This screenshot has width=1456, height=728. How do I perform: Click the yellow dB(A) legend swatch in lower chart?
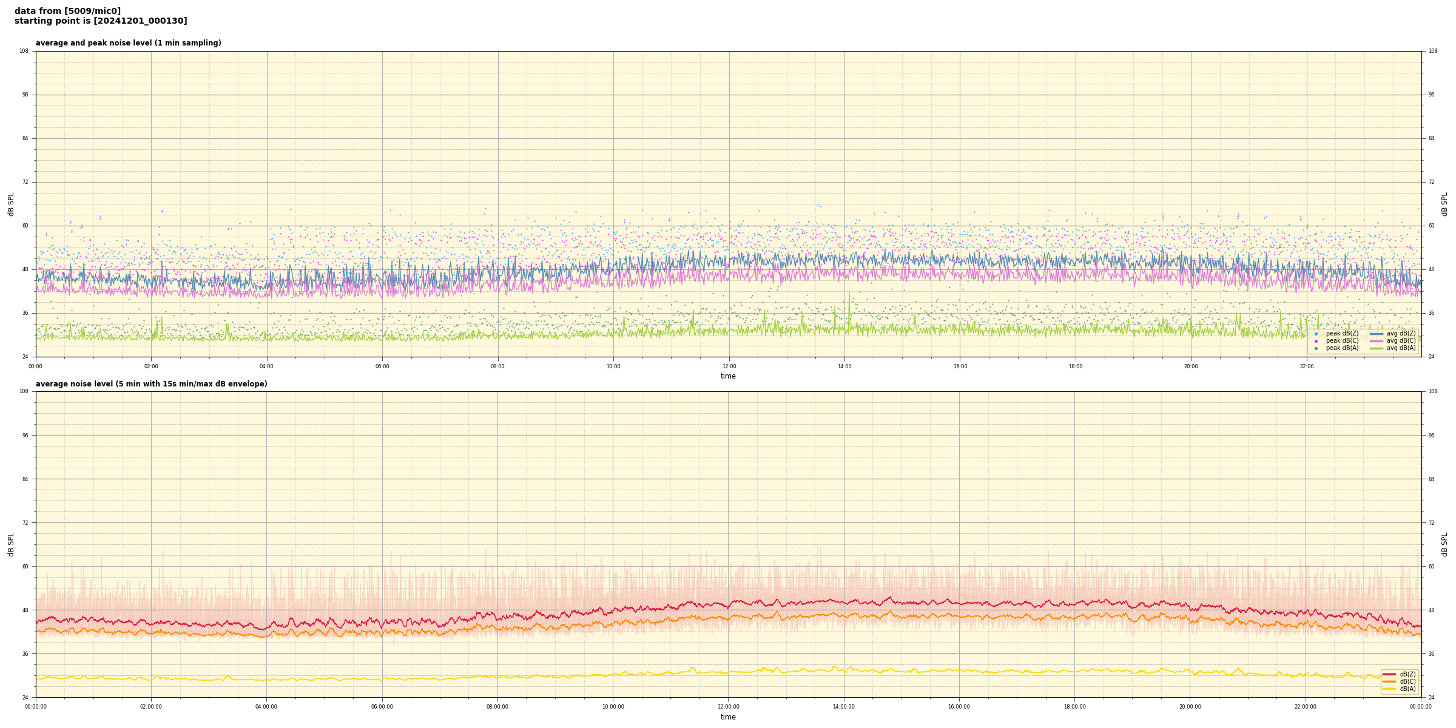[1389, 689]
